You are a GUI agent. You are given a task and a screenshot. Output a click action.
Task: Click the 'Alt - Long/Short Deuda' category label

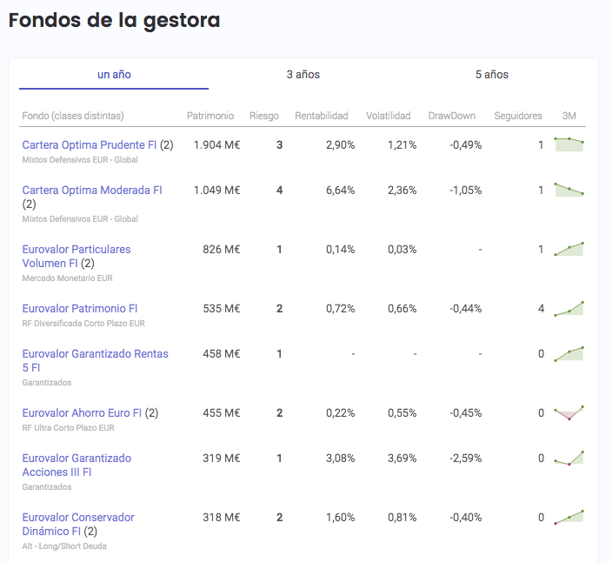pyautogui.click(x=64, y=546)
